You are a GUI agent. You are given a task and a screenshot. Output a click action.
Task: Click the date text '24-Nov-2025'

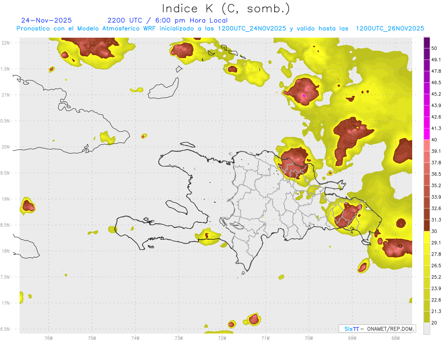point(46,20)
